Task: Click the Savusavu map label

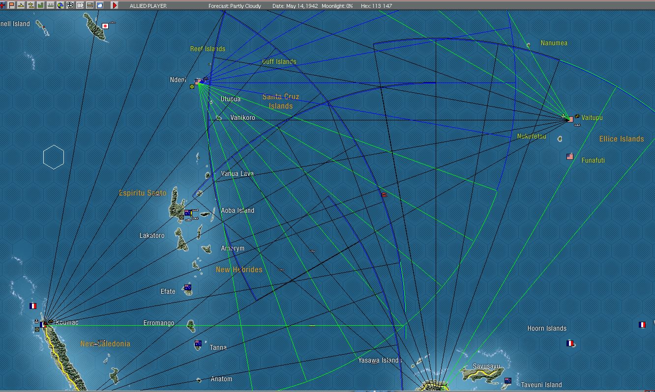Action: pos(486,366)
